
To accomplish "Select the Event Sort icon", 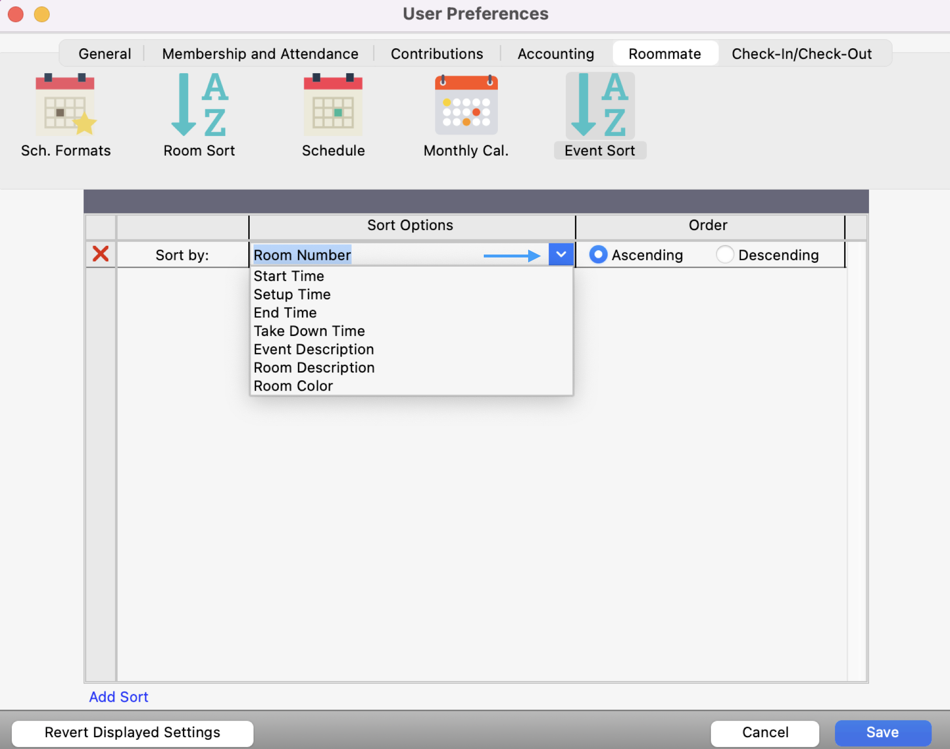I will [x=600, y=105].
